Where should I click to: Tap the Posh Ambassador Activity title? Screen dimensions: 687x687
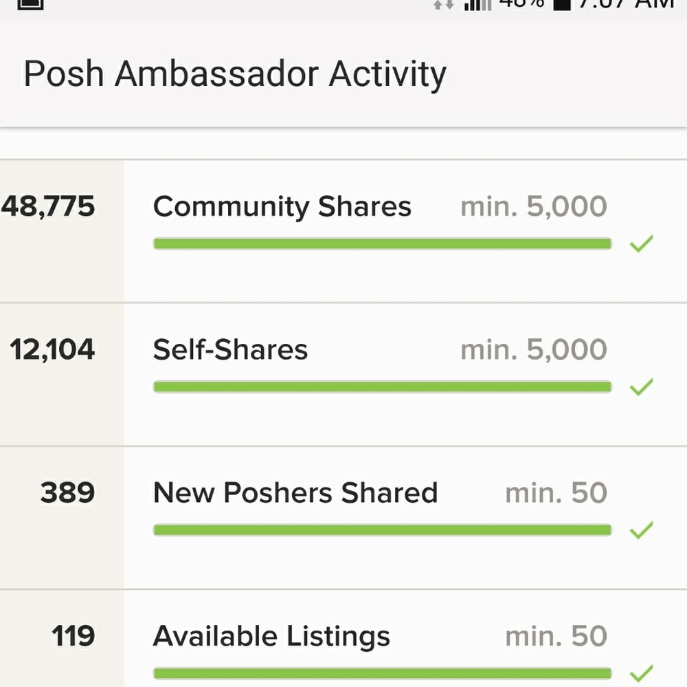pos(235,74)
